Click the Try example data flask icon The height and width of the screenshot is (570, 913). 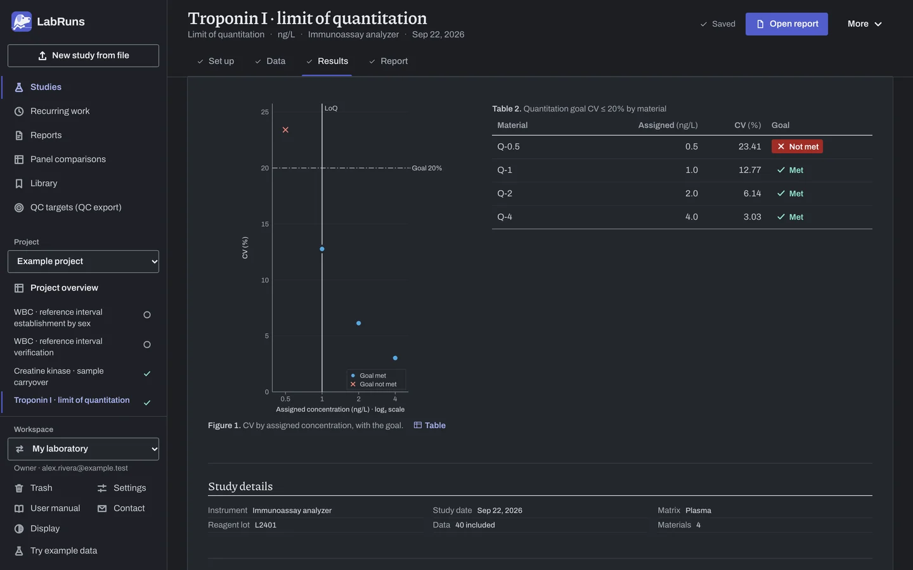click(x=19, y=551)
